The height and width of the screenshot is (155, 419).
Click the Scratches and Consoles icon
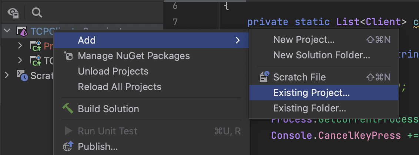coord(23,76)
